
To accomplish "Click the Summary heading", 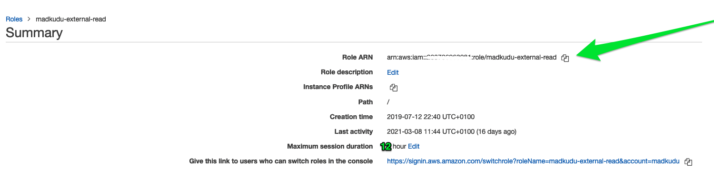I will pyautogui.click(x=34, y=33).
